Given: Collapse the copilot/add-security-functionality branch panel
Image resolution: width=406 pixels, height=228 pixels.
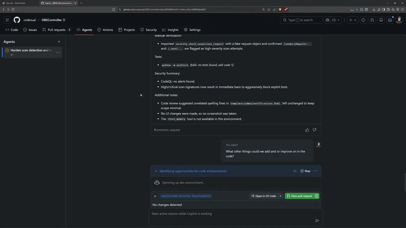Looking at the screenshot, I should pyautogui.click(x=155, y=196).
